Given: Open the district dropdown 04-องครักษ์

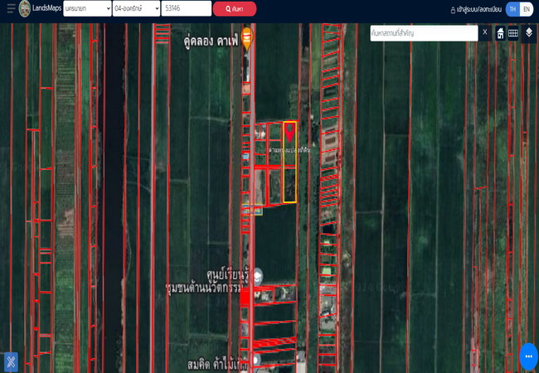Looking at the screenshot, I should (x=137, y=8).
